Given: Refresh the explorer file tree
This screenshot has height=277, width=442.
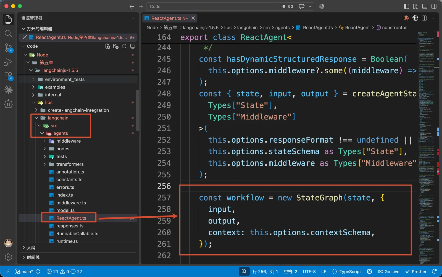Looking at the screenshot, I should click(124, 46).
